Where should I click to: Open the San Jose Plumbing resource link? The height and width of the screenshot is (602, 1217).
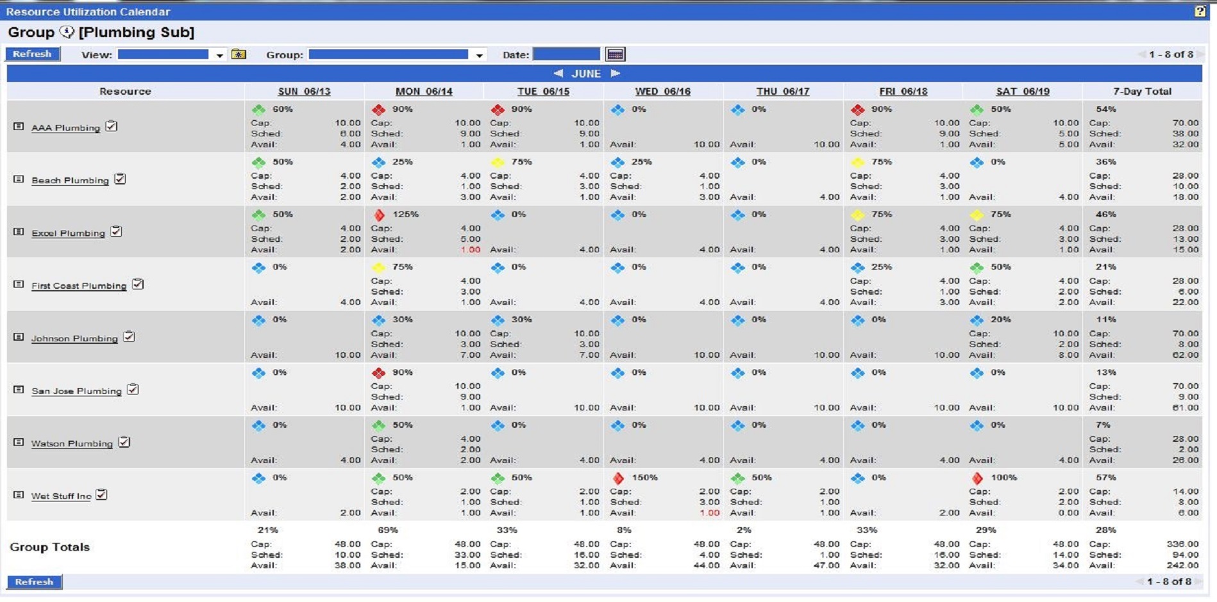pyautogui.click(x=76, y=391)
